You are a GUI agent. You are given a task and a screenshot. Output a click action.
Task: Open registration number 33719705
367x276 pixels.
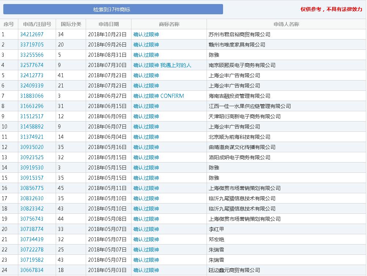pyautogui.click(x=32, y=45)
